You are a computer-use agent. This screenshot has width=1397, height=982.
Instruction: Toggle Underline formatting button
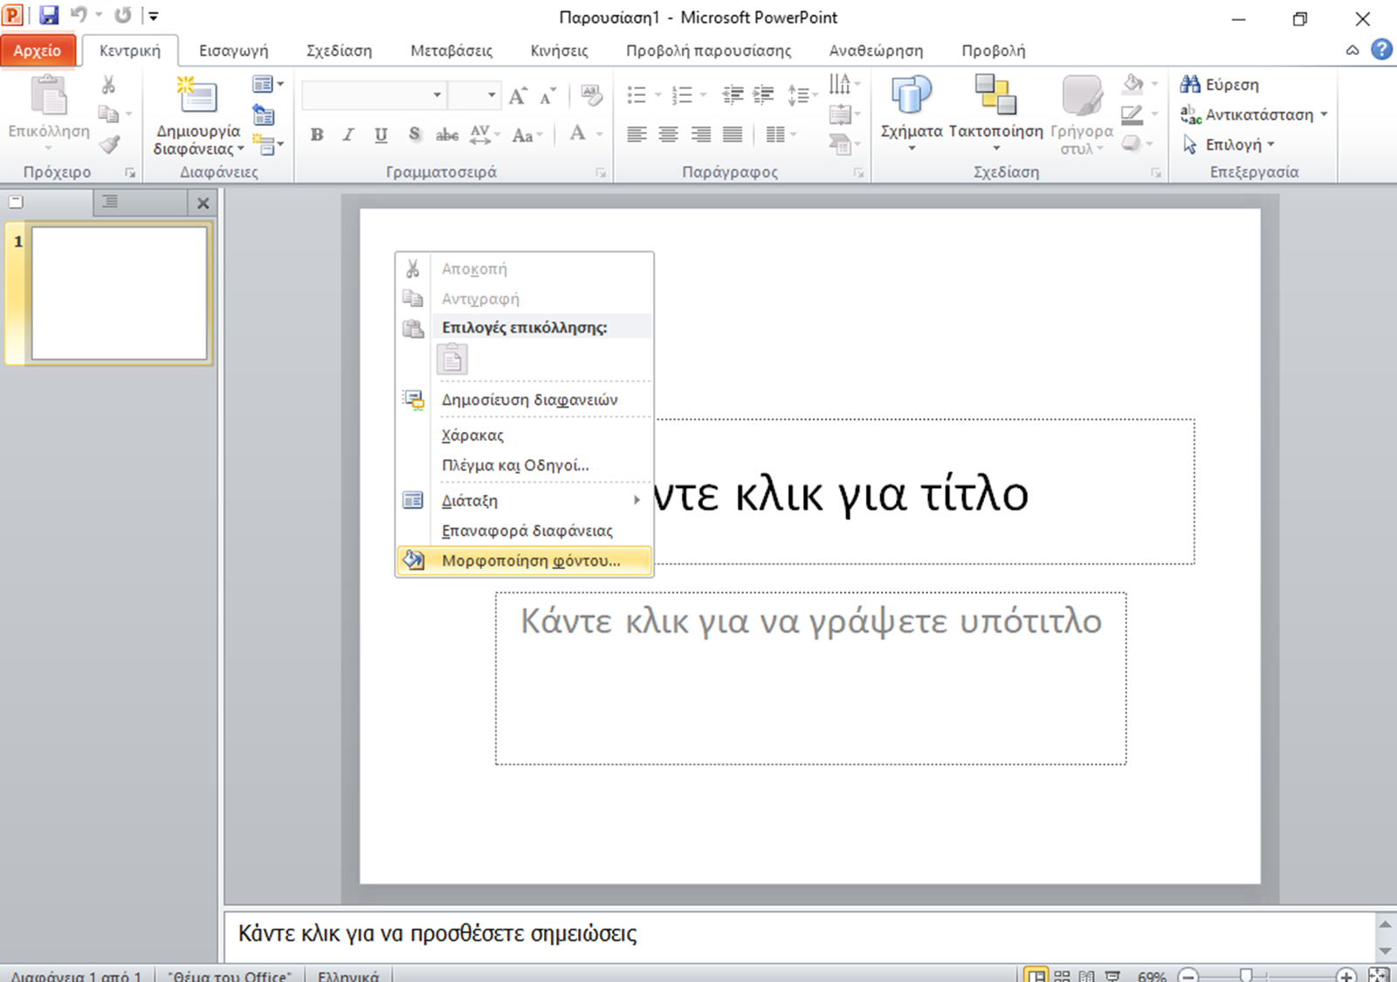(381, 134)
